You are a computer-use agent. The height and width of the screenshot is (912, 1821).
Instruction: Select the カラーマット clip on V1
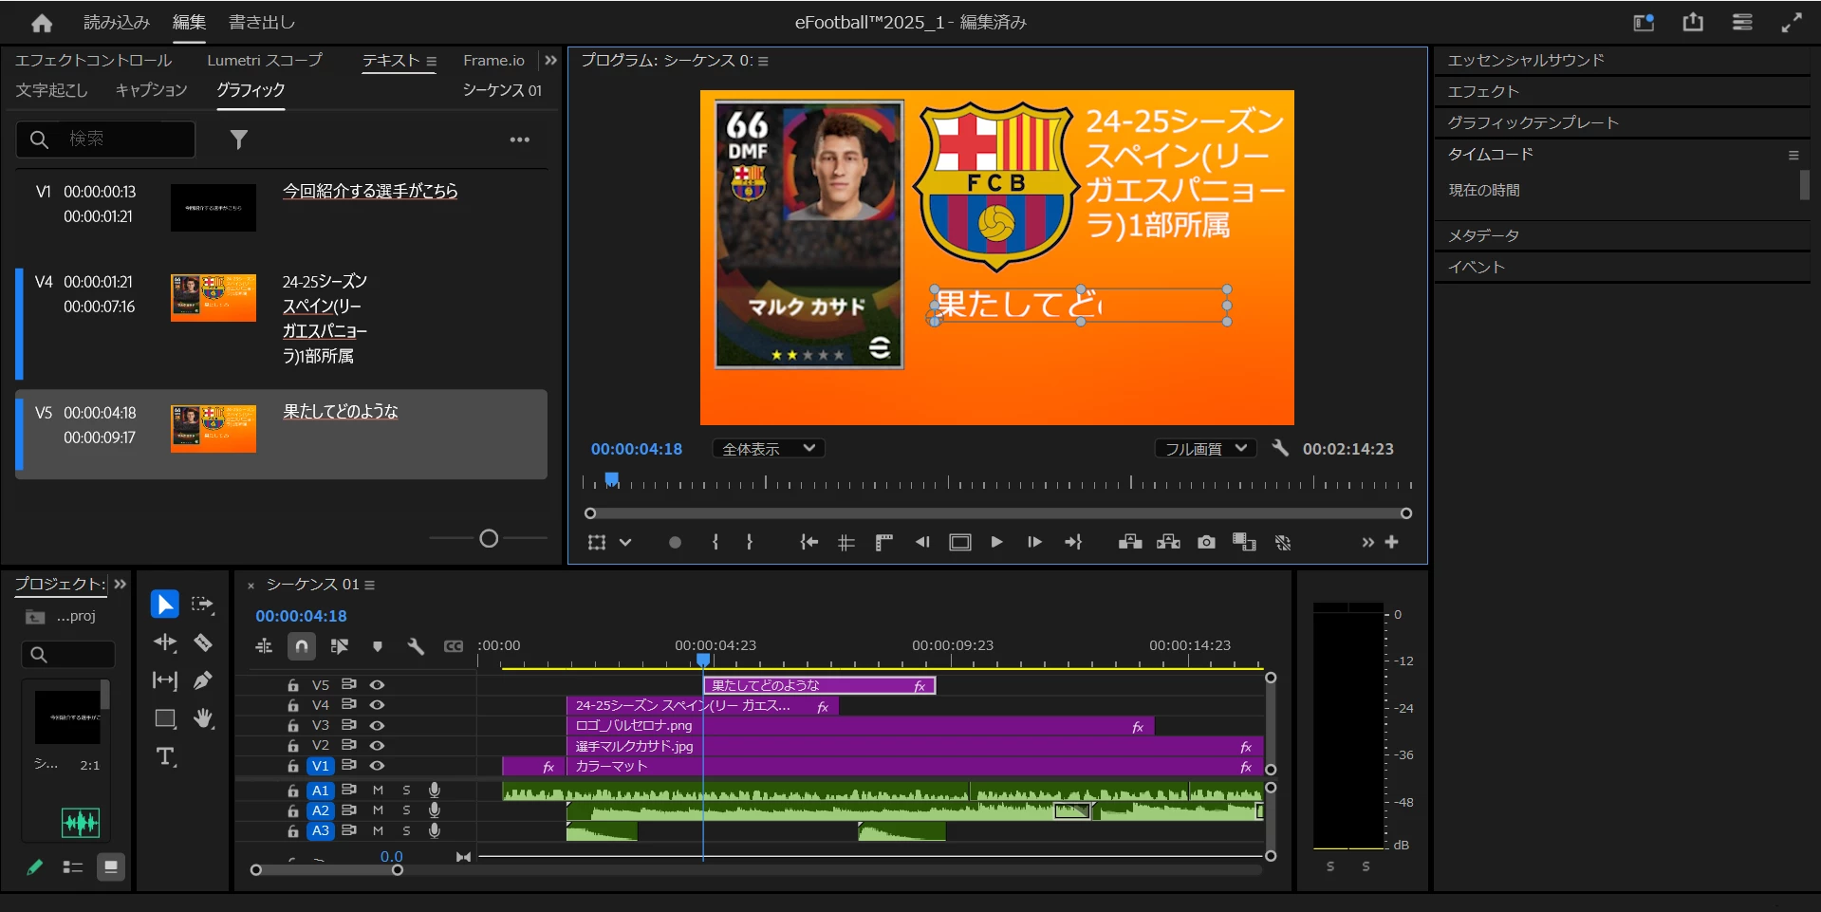(x=915, y=766)
